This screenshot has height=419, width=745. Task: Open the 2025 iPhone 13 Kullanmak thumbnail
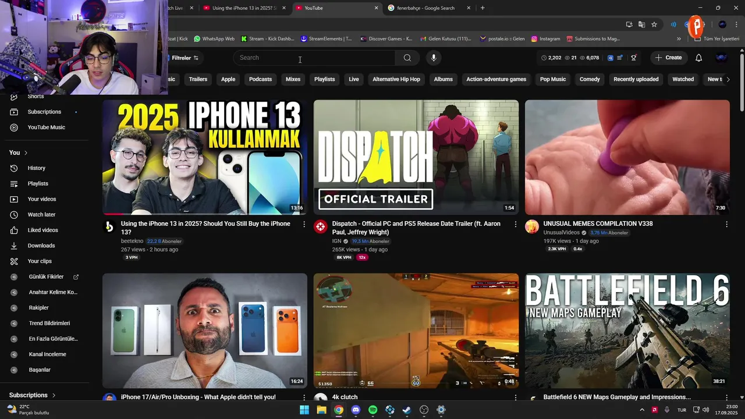point(205,157)
